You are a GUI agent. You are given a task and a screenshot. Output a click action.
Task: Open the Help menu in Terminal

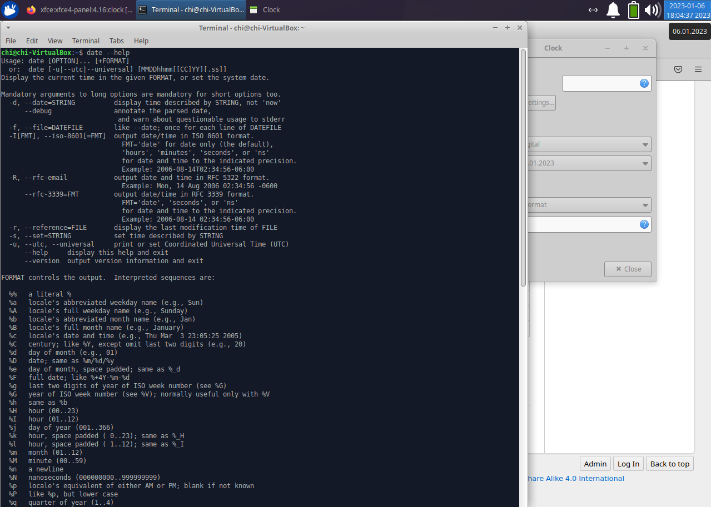(x=141, y=41)
